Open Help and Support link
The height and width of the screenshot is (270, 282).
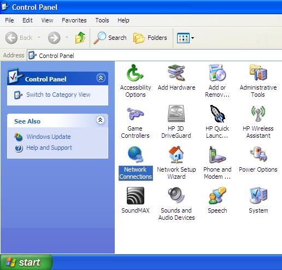[x=49, y=148]
